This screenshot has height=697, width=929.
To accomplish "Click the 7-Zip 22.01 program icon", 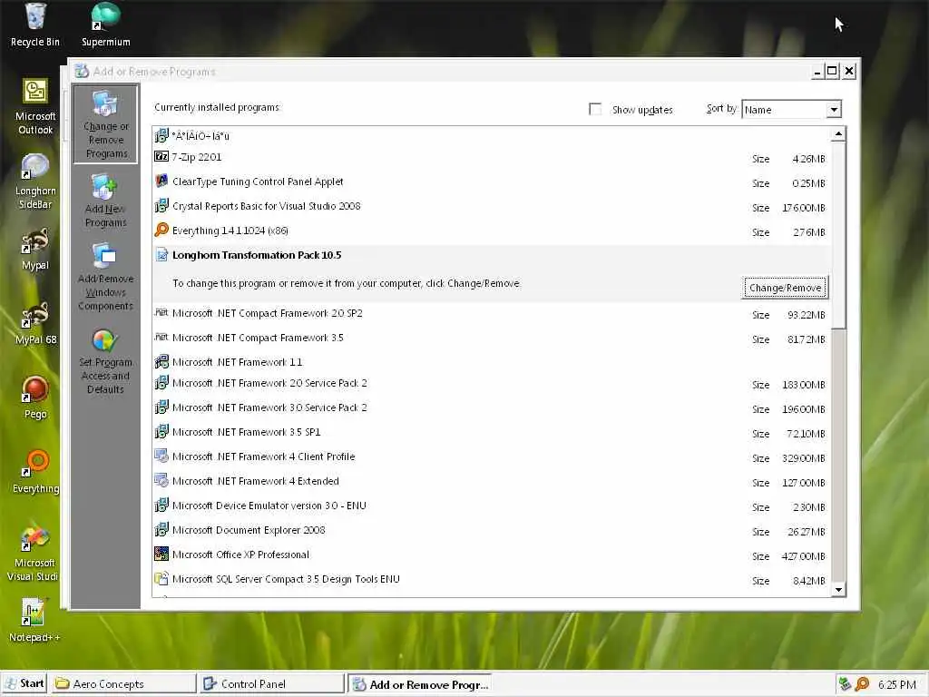I will tap(161, 156).
